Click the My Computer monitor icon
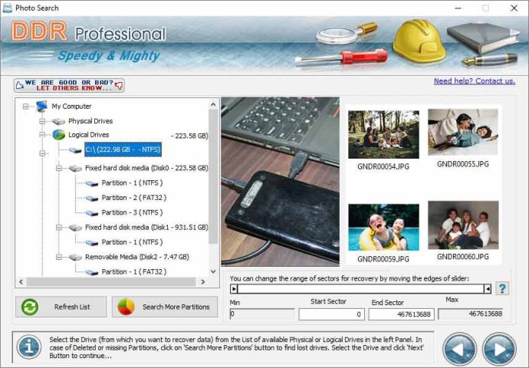 pyautogui.click(x=42, y=107)
